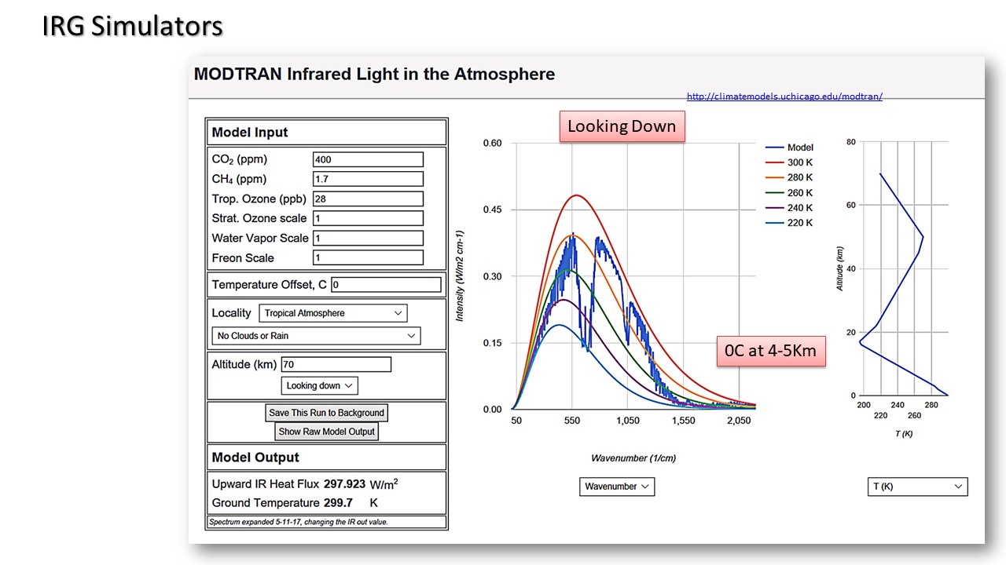Click the Ground Temperature value 299.7
1006x565 pixels.
[x=338, y=503]
